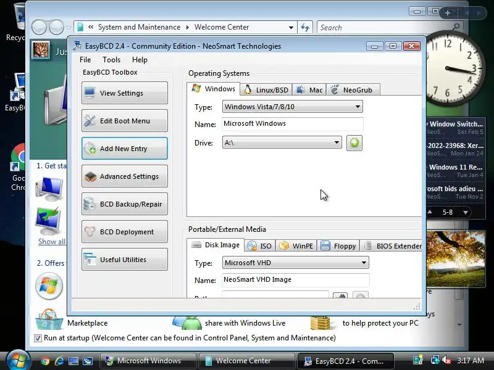This screenshot has height=370, width=494.
Task: Open BCD Deployment section
Action: coord(125,232)
